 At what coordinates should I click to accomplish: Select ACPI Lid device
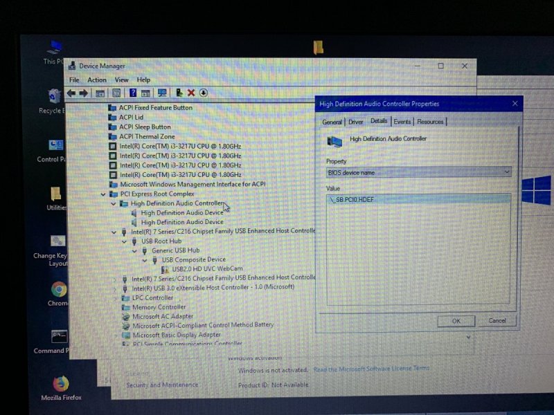coord(131,117)
